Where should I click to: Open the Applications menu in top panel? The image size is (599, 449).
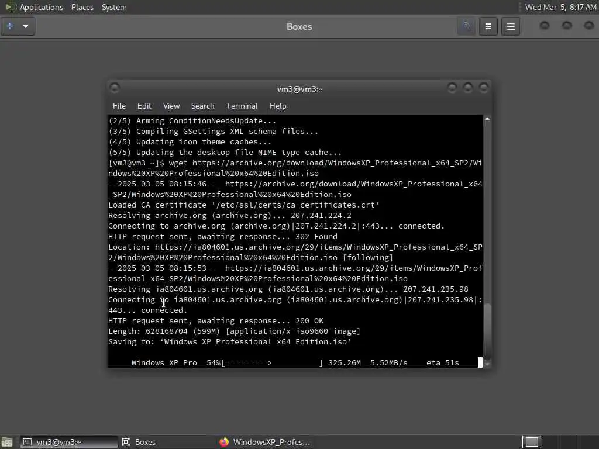[42, 7]
